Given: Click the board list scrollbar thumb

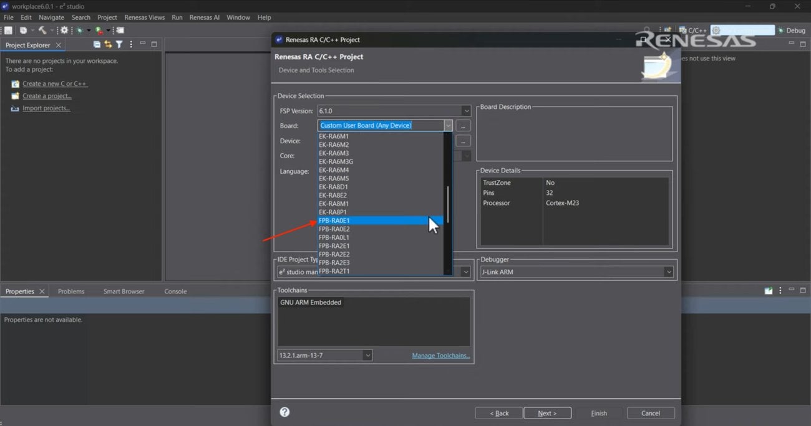Looking at the screenshot, I should 447,204.
